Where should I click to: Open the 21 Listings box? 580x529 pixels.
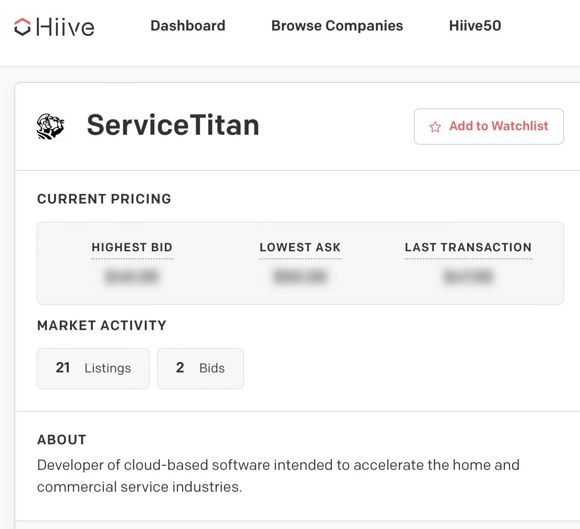[x=93, y=369]
